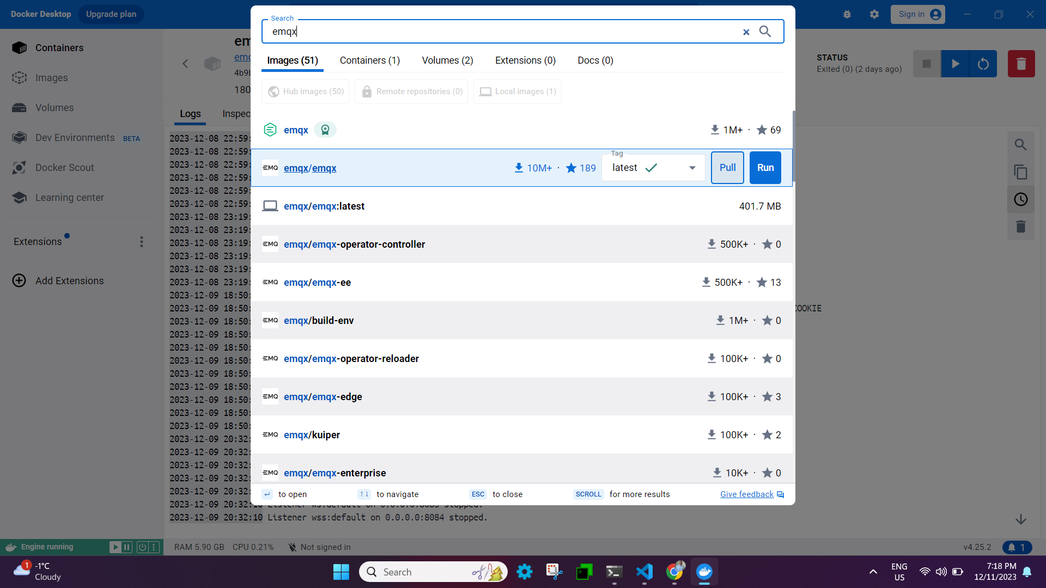The width and height of the screenshot is (1046, 588).
Task: Click Give feedback link
Action: (x=752, y=494)
